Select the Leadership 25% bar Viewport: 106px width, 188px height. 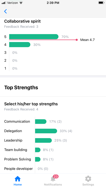tap(44, 140)
